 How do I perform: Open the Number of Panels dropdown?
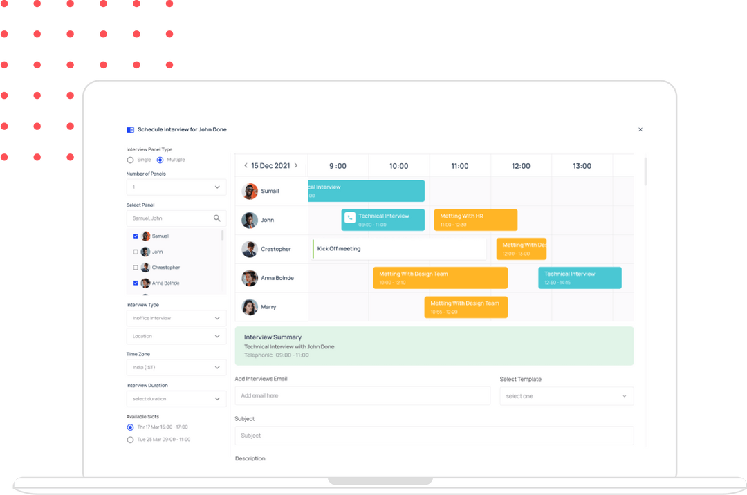click(176, 187)
